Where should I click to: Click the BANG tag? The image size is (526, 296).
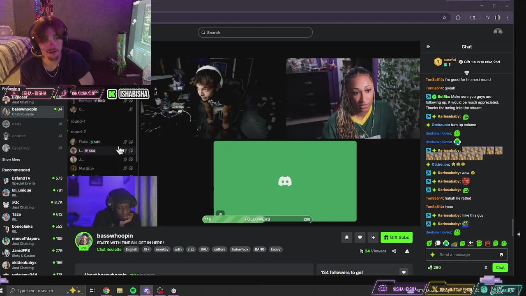[260, 250]
